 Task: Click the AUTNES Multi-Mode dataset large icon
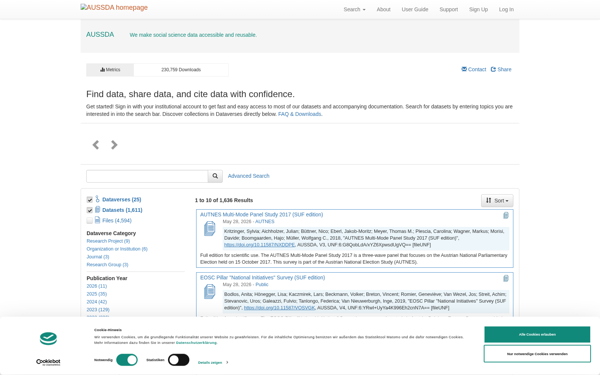210,229
